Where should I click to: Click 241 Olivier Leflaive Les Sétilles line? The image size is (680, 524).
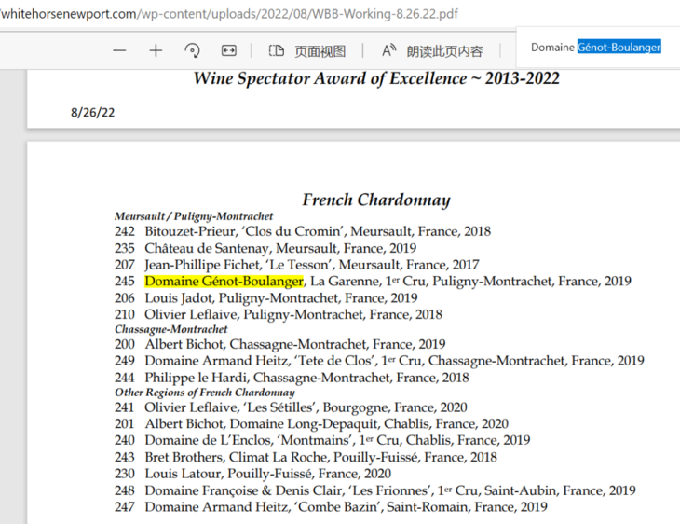pos(291,407)
